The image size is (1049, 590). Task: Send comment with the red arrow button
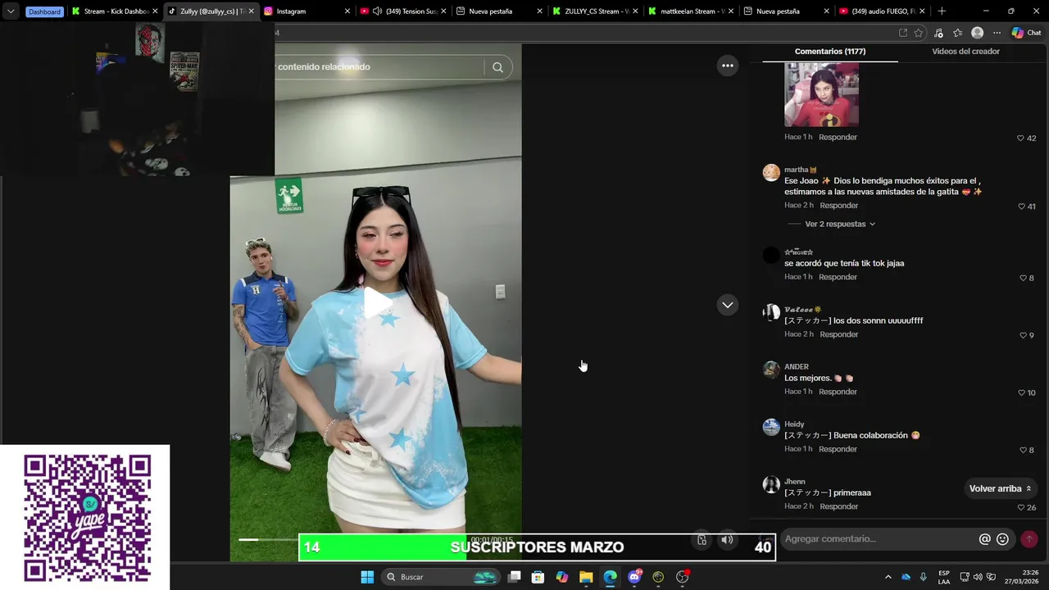tap(1029, 539)
